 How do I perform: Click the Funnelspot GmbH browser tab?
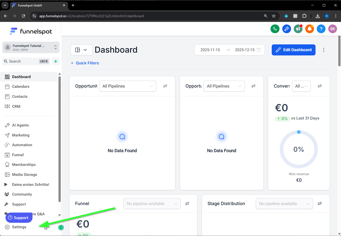39,5
